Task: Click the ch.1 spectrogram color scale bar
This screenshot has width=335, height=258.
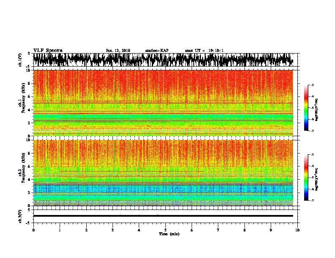Action: 306,108
